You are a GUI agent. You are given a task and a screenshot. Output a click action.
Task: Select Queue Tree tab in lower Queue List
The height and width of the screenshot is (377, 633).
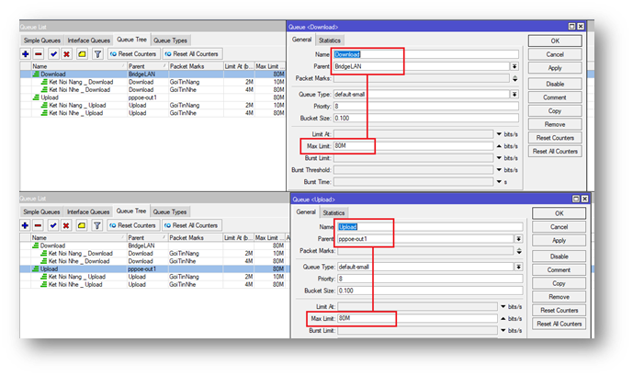[131, 211]
